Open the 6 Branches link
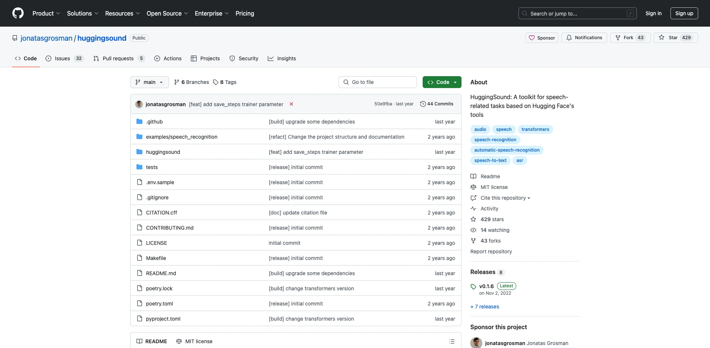This screenshot has width=710, height=348. 192,82
